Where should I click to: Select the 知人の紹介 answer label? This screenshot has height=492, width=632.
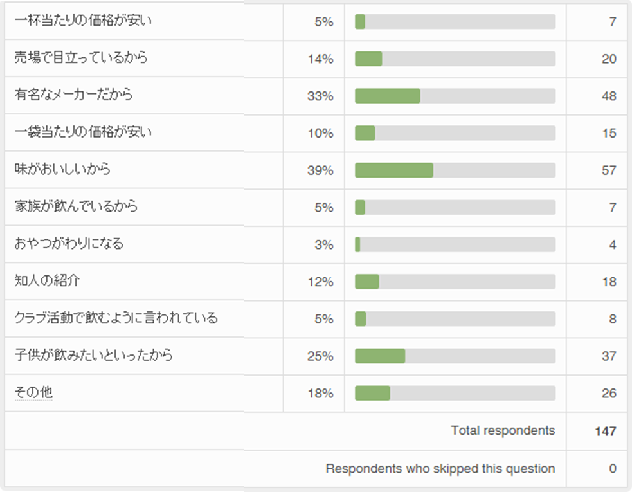(x=47, y=281)
